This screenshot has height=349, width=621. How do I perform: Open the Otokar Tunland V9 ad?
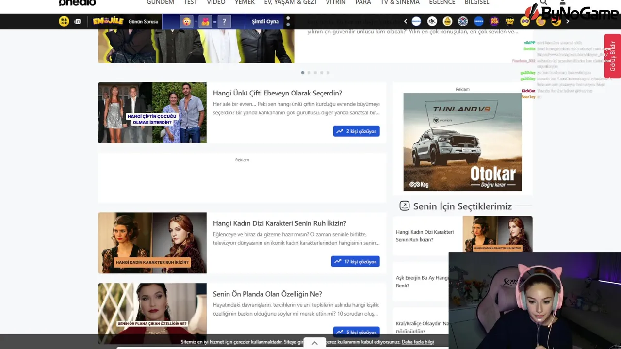(x=462, y=142)
